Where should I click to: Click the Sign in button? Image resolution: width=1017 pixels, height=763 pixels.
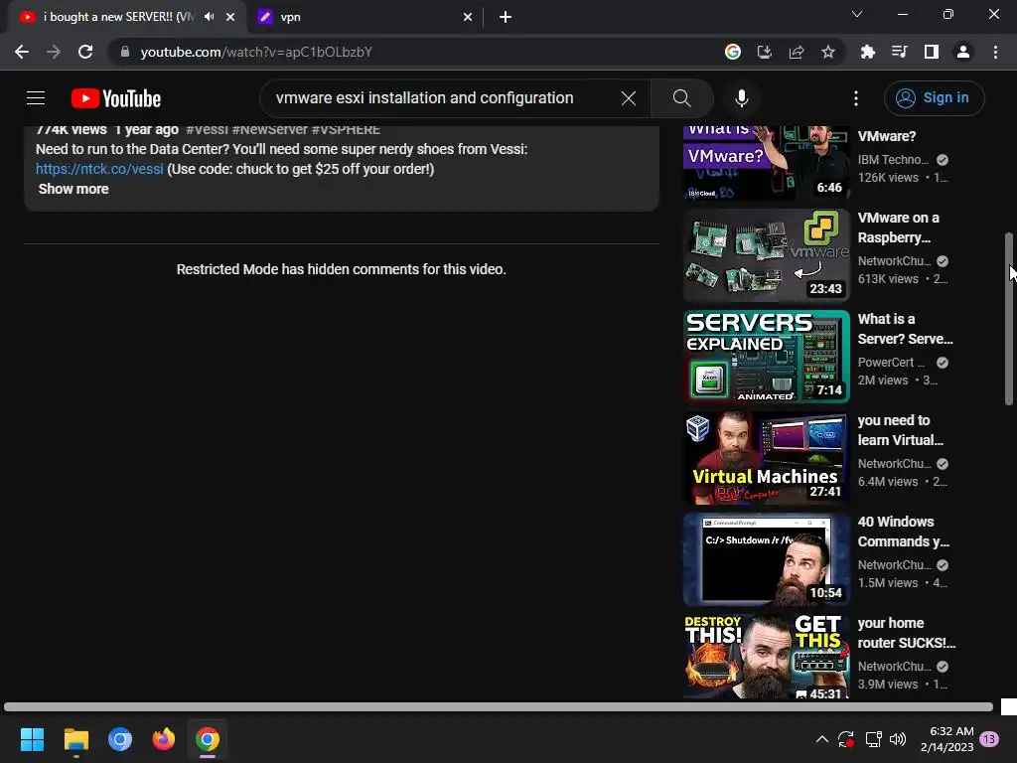(934, 98)
